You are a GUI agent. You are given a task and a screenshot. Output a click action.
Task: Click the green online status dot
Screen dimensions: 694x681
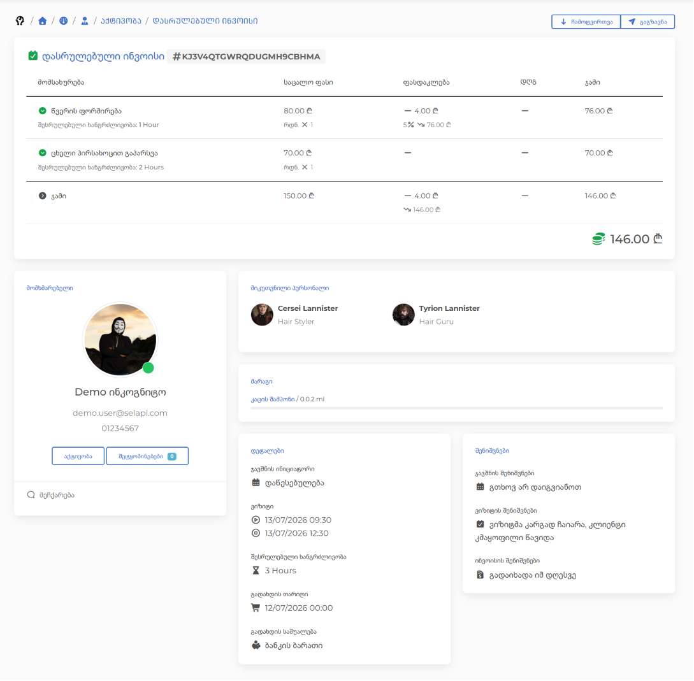(x=148, y=368)
